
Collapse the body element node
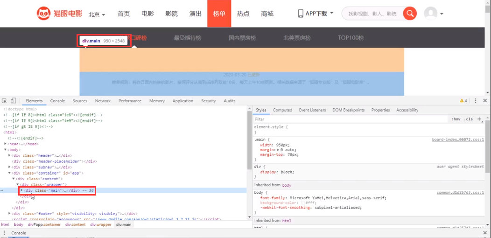(5, 150)
